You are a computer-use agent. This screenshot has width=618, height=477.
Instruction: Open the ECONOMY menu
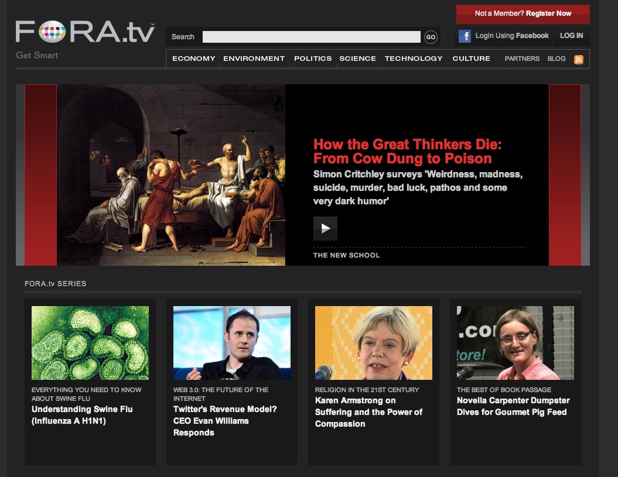pos(193,59)
